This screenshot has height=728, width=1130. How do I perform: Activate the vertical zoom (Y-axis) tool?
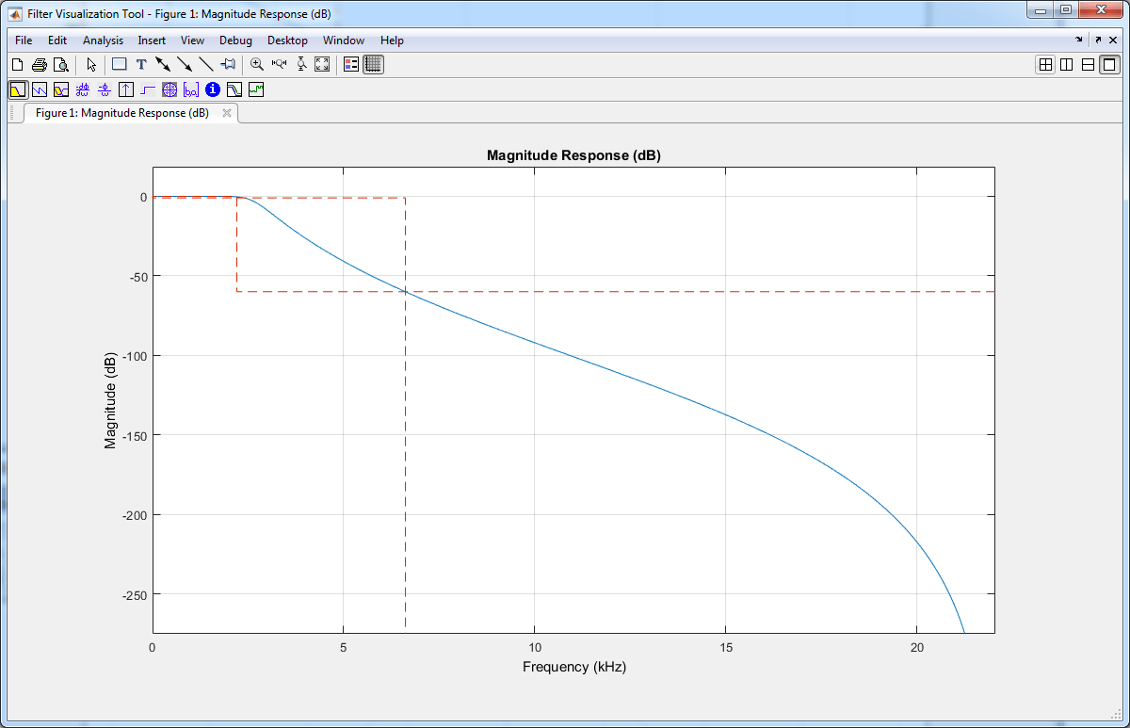301,65
